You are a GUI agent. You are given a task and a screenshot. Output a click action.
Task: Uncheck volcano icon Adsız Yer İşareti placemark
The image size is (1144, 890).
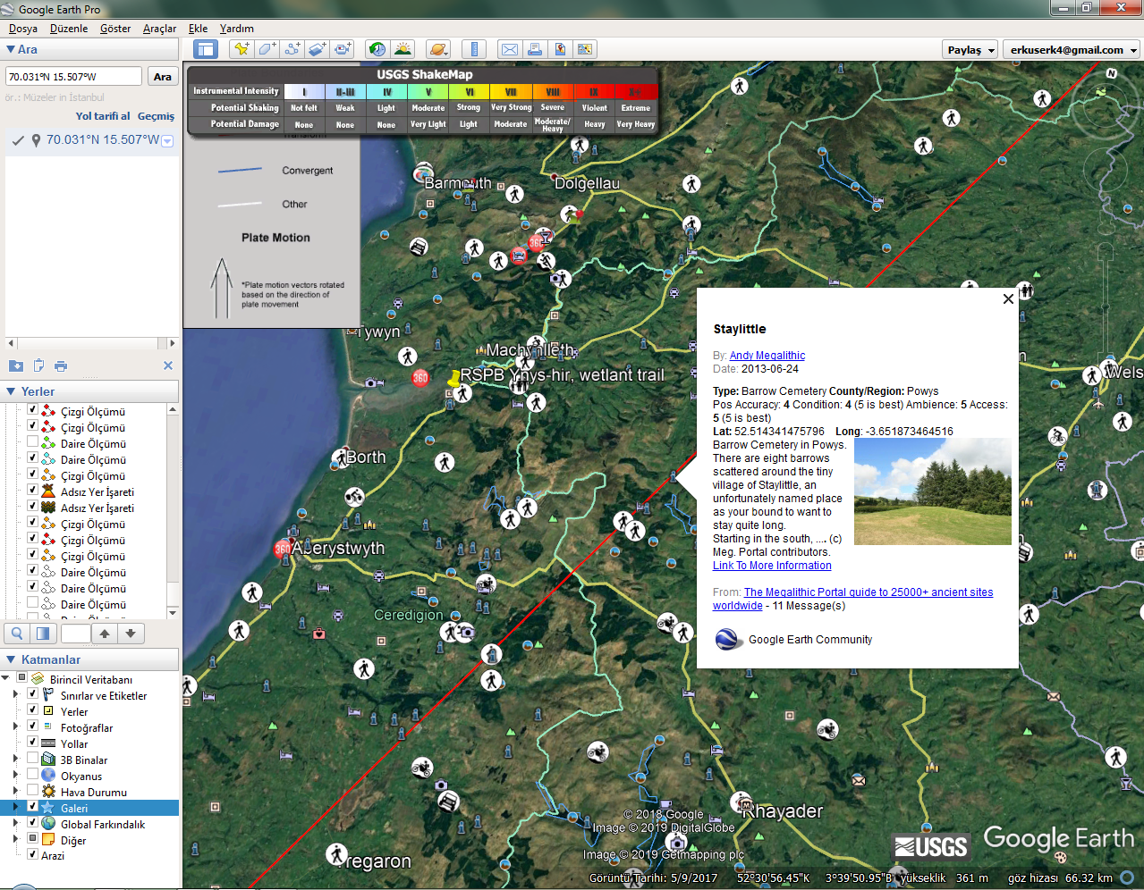pos(32,491)
